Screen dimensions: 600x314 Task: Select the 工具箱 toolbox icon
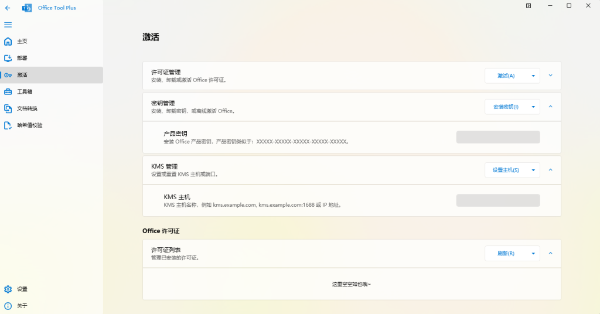coord(8,92)
